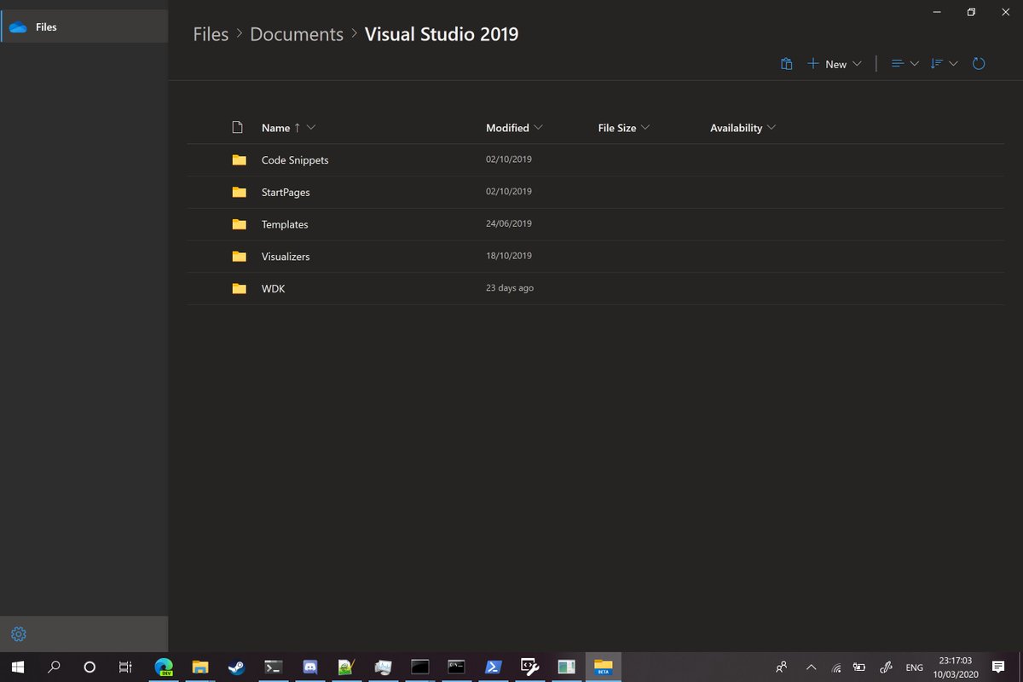Open the Name column header menu
Screen dimensions: 1023x682
tap(289, 128)
